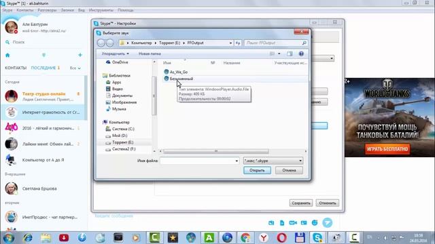Image resolution: width=435 pixels, height=244 pixels.
Task: Open the Инструменты menu
Action: point(101,10)
